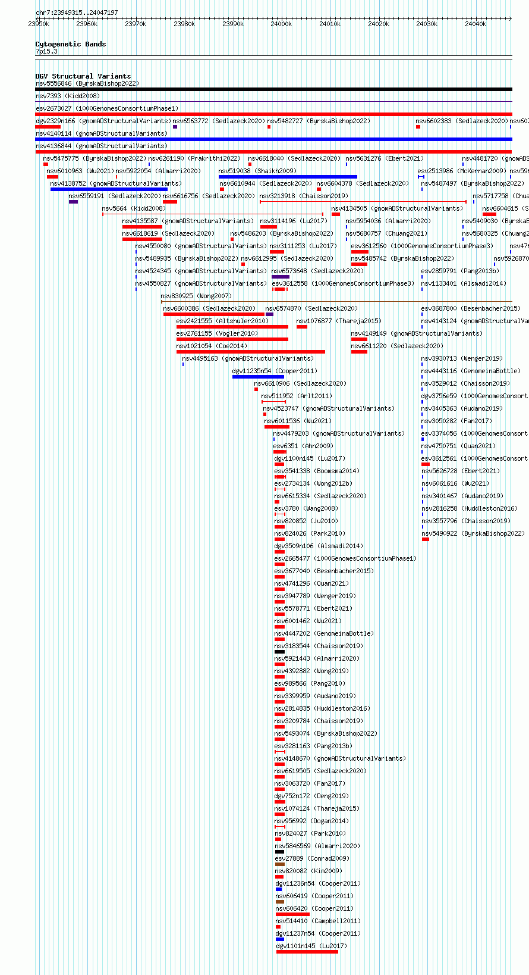This screenshot has width=529, height=975.
Task: Select blue bar under nsv4138752
Action: 109,189
